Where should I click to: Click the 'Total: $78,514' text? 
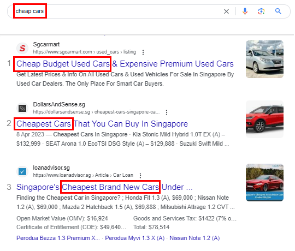(151, 227)
